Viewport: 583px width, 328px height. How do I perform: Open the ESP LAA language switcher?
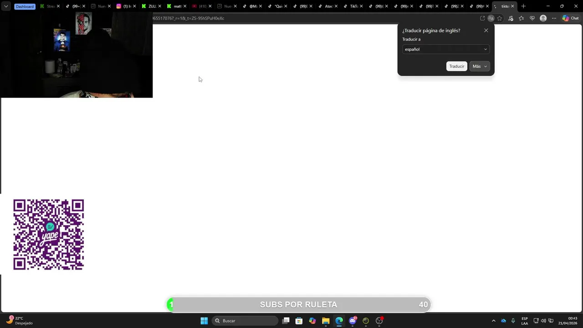pyautogui.click(x=525, y=321)
